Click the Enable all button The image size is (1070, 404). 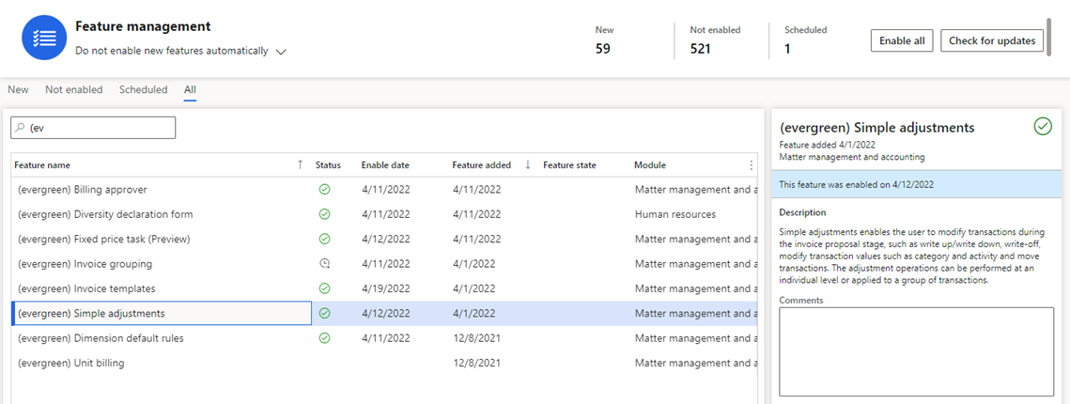coord(902,40)
